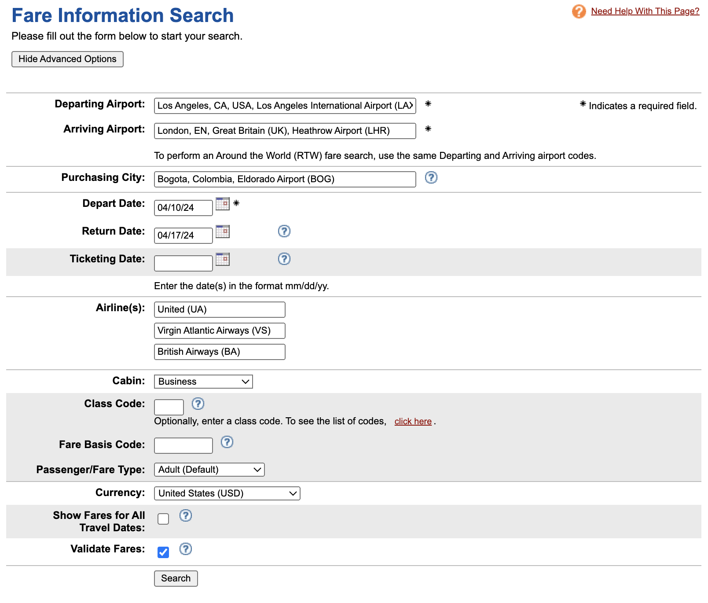Open the Depart Date calendar picker
Viewport: 708px width, 603px height.
pos(223,204)
